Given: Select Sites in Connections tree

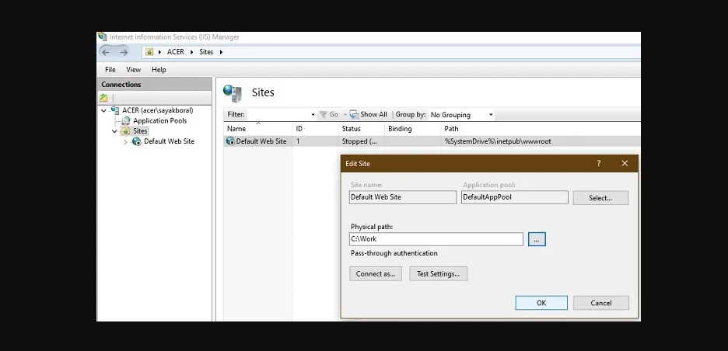Looking at the screenshot, I should pos(140,131).
